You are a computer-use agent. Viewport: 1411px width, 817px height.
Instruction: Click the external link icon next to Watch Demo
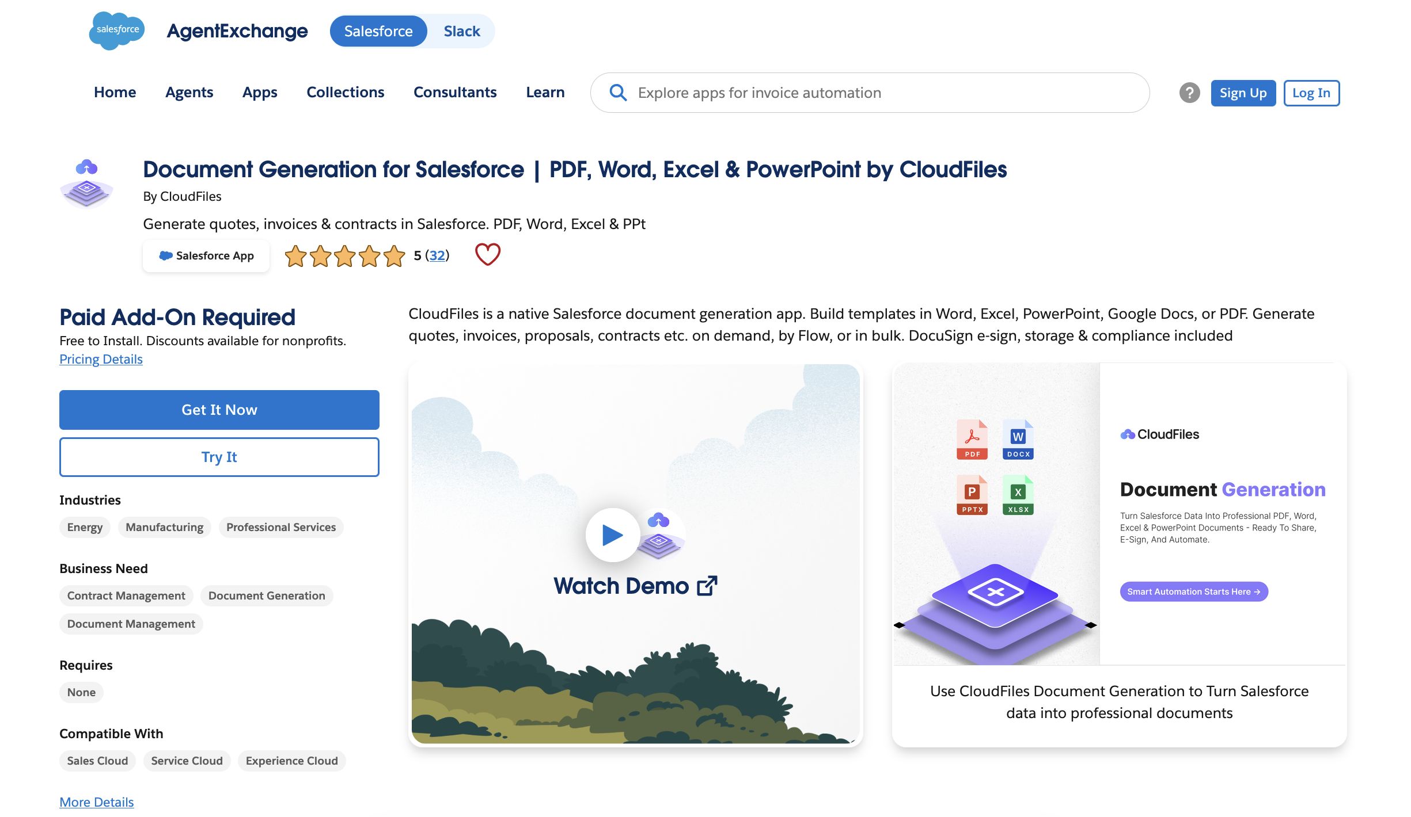point(707,586)
